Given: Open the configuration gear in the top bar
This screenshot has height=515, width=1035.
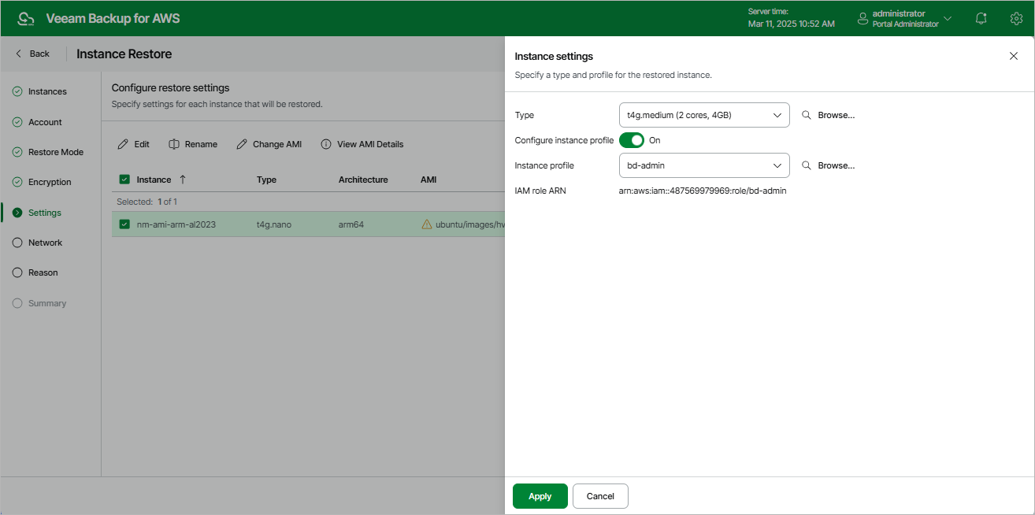Looking at the screenshot, I should (1016, 17).
